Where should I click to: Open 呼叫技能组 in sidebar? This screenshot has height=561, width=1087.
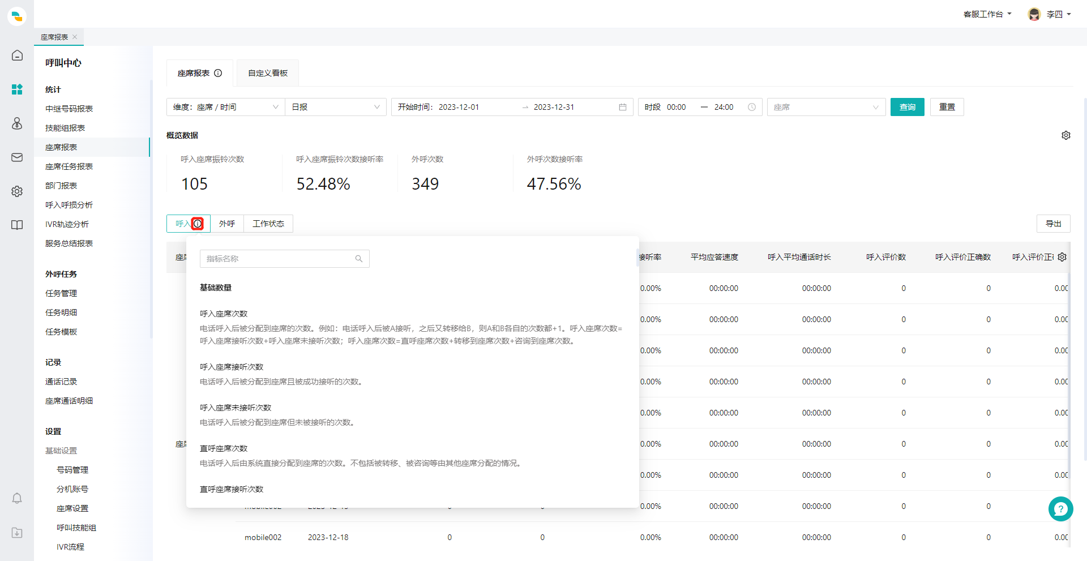pyautogui.click(x=76, y=528)
